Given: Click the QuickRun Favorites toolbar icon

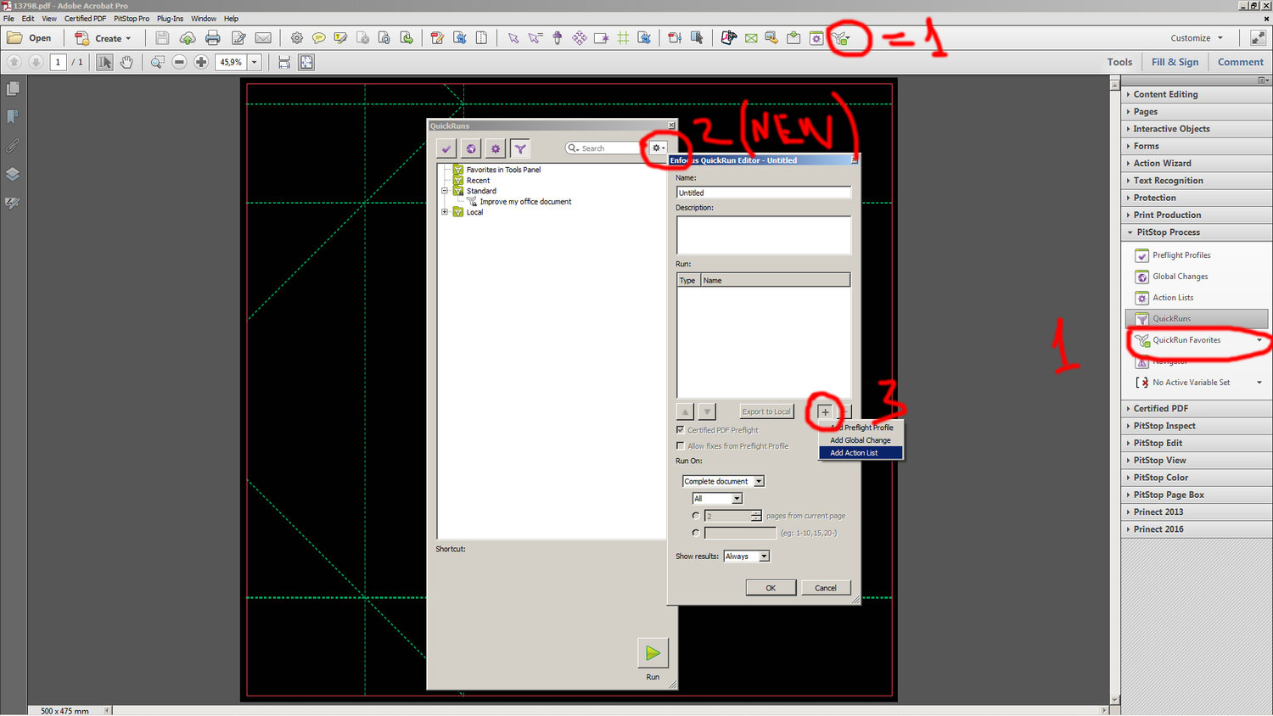Looking at the screenshot, I should click(840, 38).
